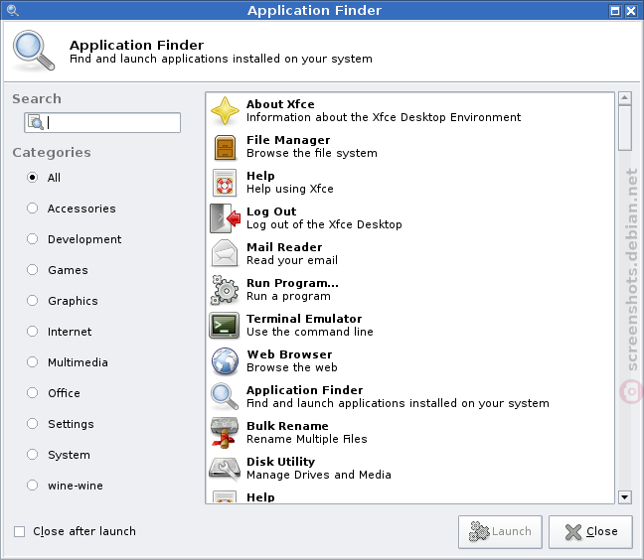Select the Web Browser globe icon
Screen dimensions: 644x560
pos(225,361)
